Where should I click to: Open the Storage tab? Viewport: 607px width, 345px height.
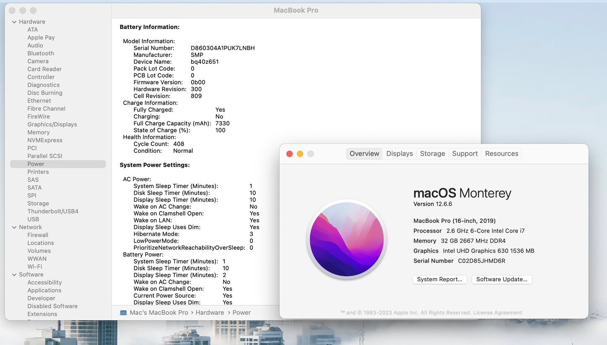[x=432, y=154]
